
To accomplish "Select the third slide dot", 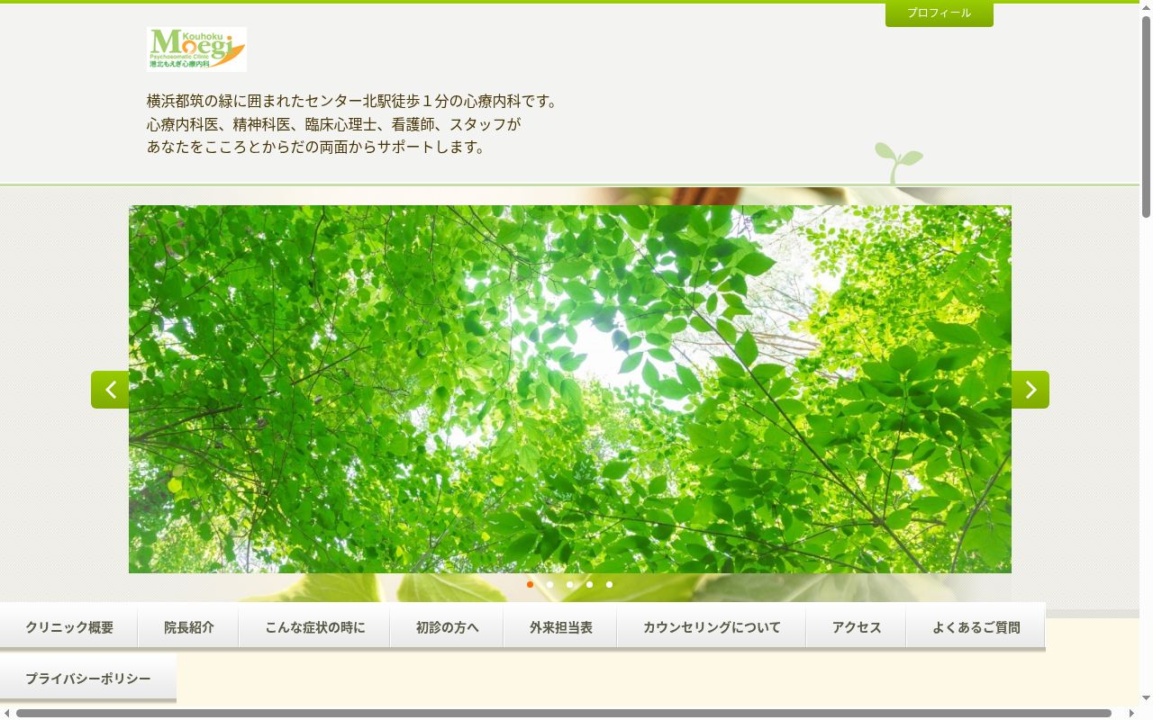I will pos(569,584).
